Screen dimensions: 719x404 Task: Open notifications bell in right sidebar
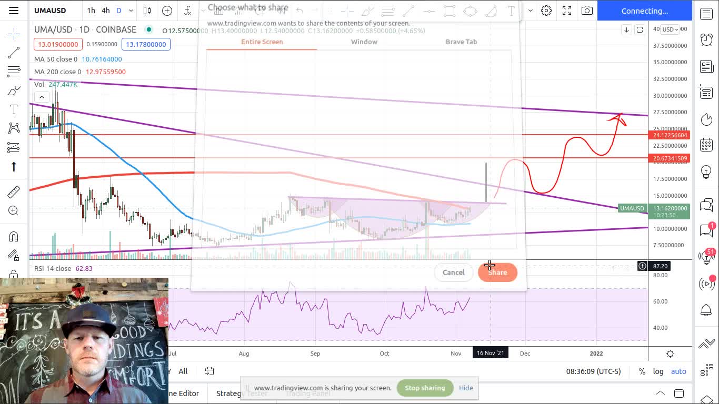coord(706,310)
